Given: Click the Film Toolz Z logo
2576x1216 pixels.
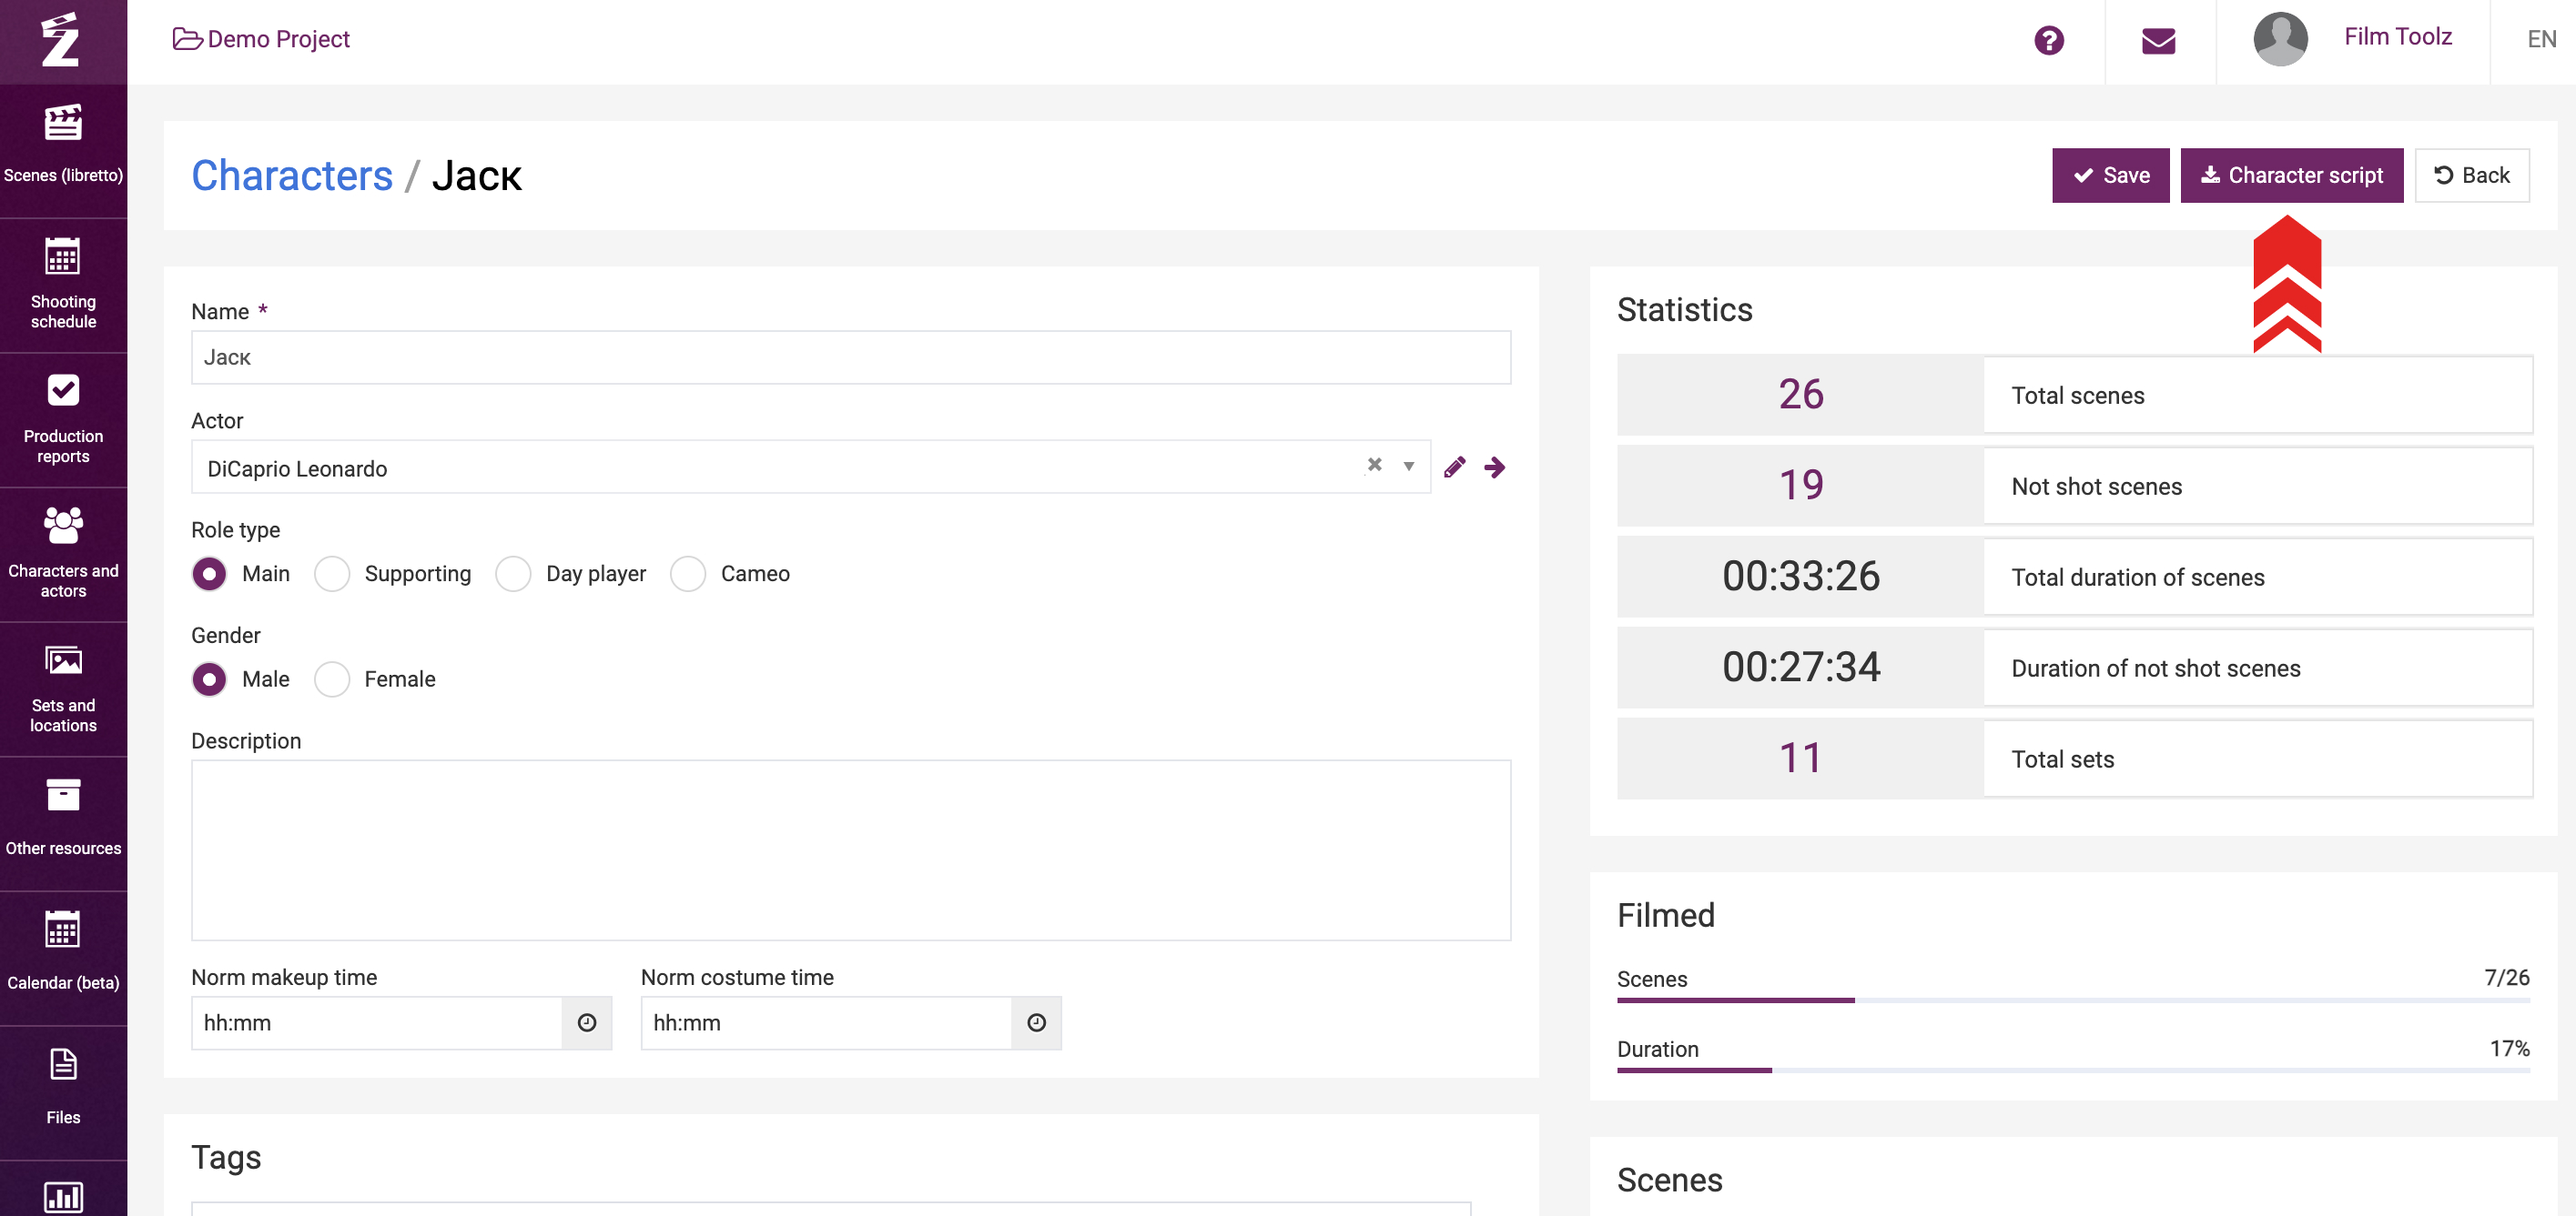Looking at the screenshot, I should [61, 39].
